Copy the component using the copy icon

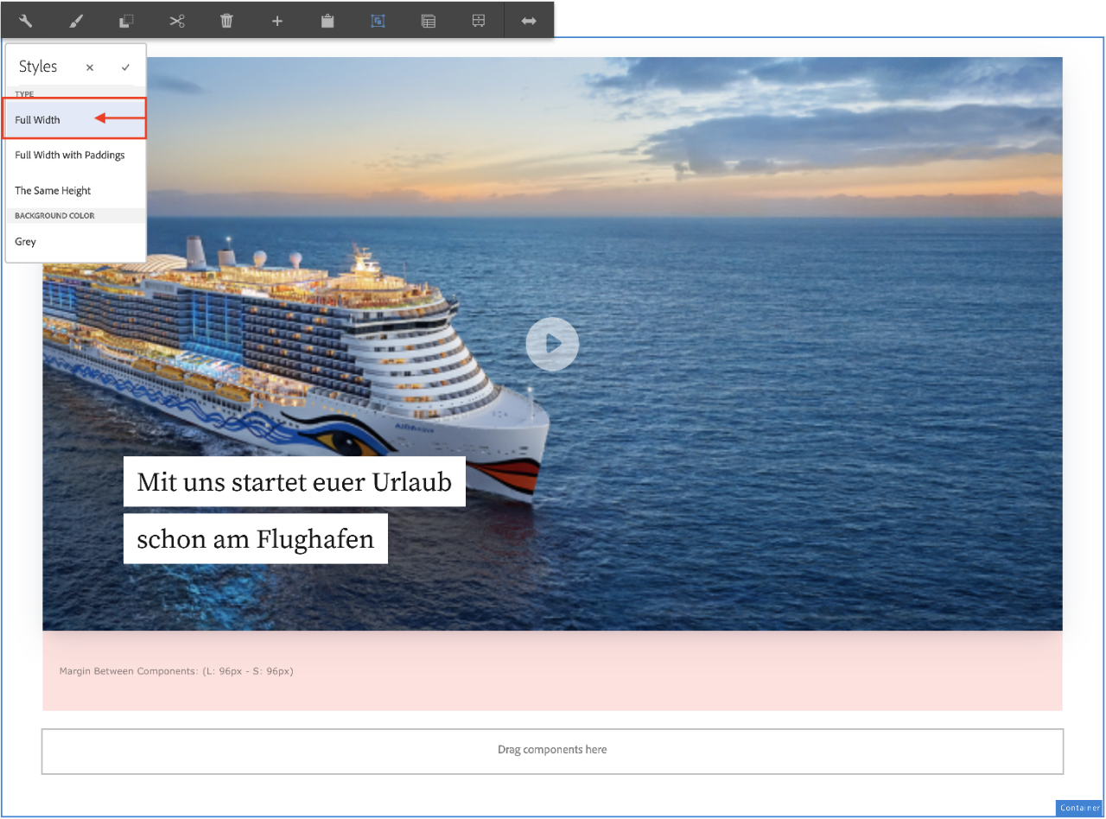click(x=126, y=20)
